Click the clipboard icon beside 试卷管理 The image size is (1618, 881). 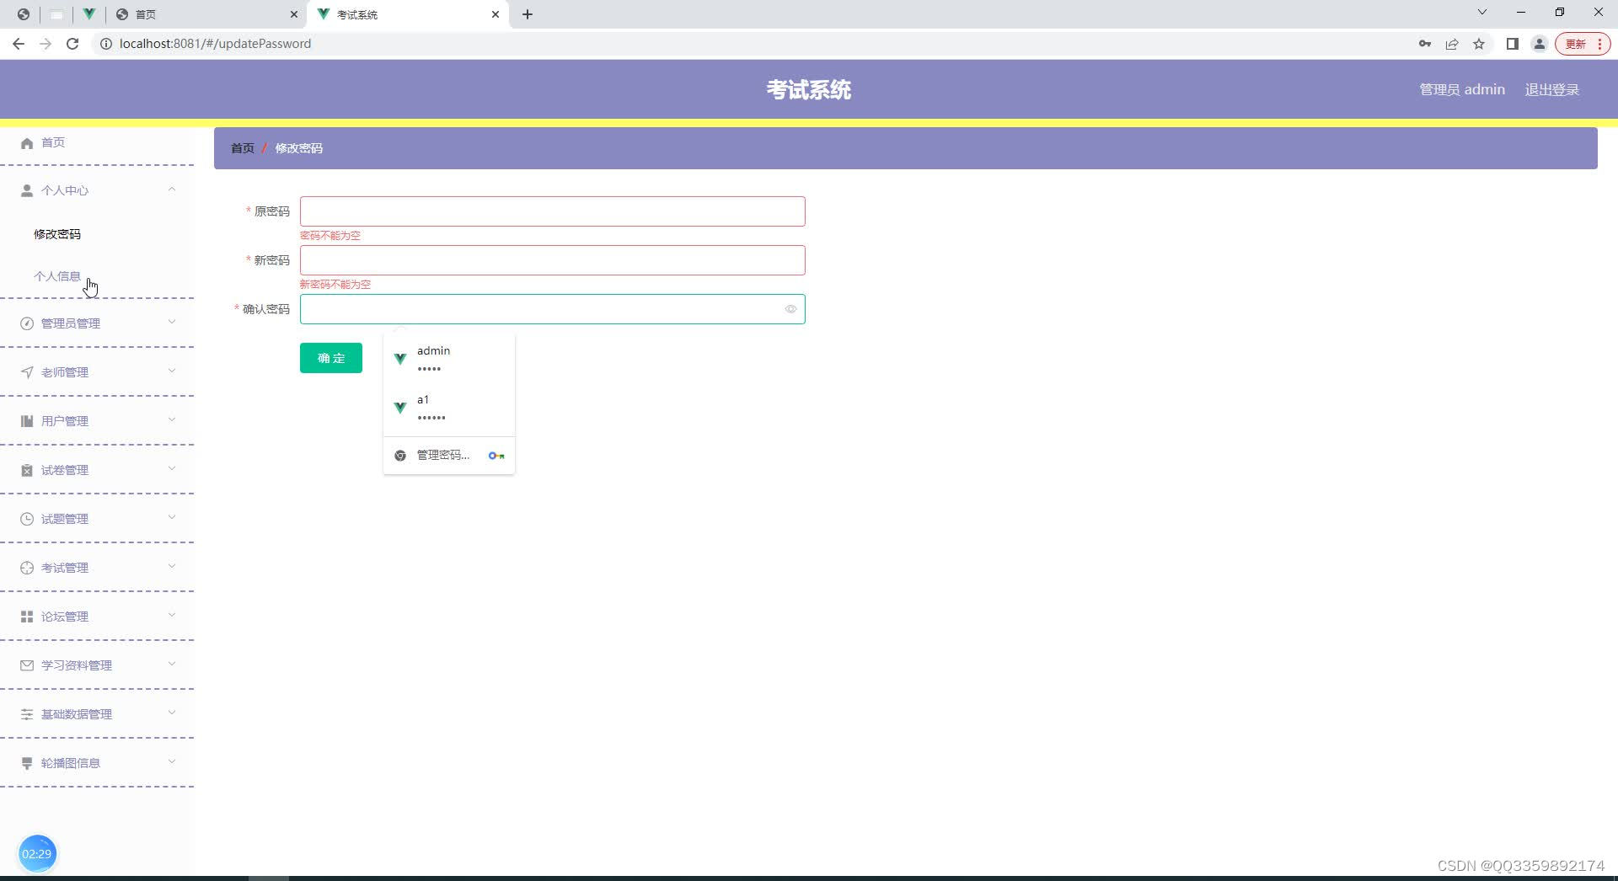27,471
